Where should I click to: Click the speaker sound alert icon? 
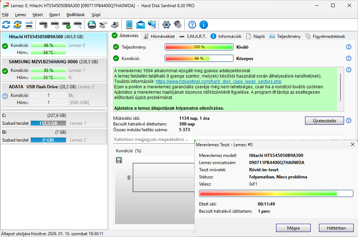tap(178, 25)
